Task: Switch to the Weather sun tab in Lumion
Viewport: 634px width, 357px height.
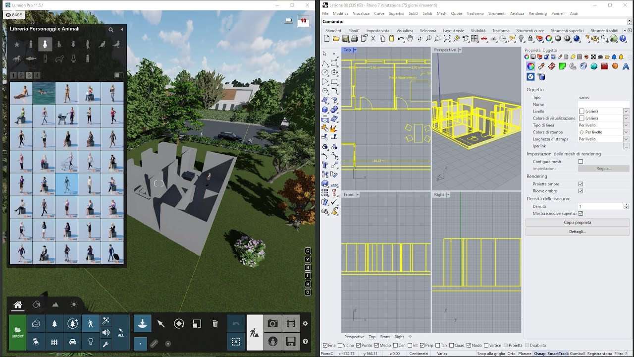Action: [74, 304]
